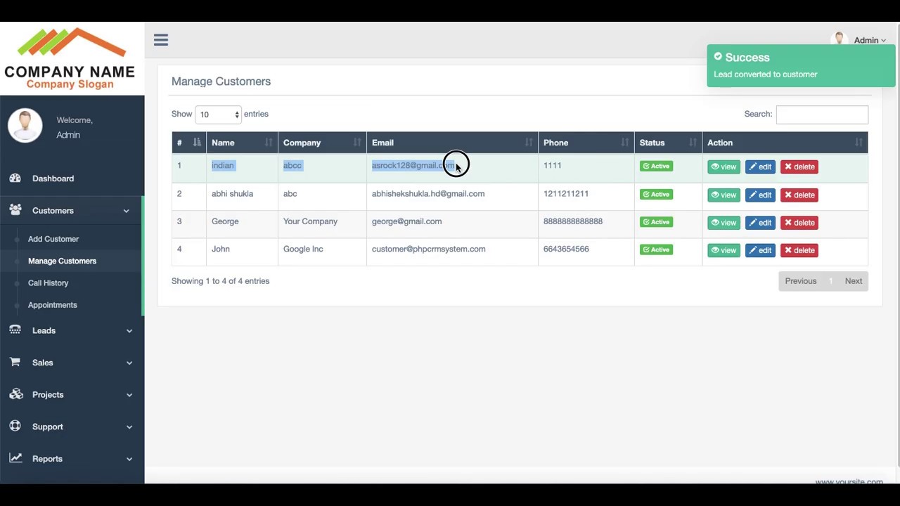Edit customer John
Image resolution: width=900 pixels, height=506 pixels.
[x=760, y=250]
